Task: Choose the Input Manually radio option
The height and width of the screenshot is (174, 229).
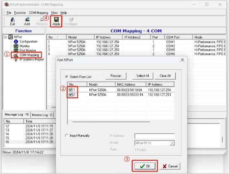Action: click(67, 135)
